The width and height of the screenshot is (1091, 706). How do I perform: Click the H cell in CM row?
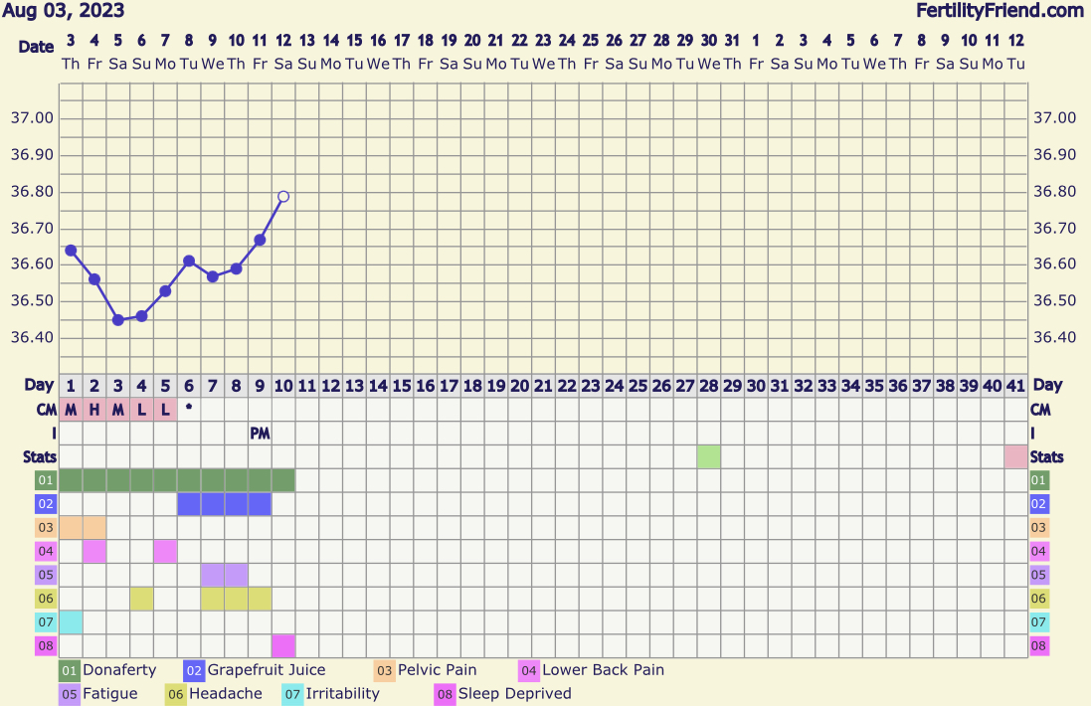[x=94, y=410]
